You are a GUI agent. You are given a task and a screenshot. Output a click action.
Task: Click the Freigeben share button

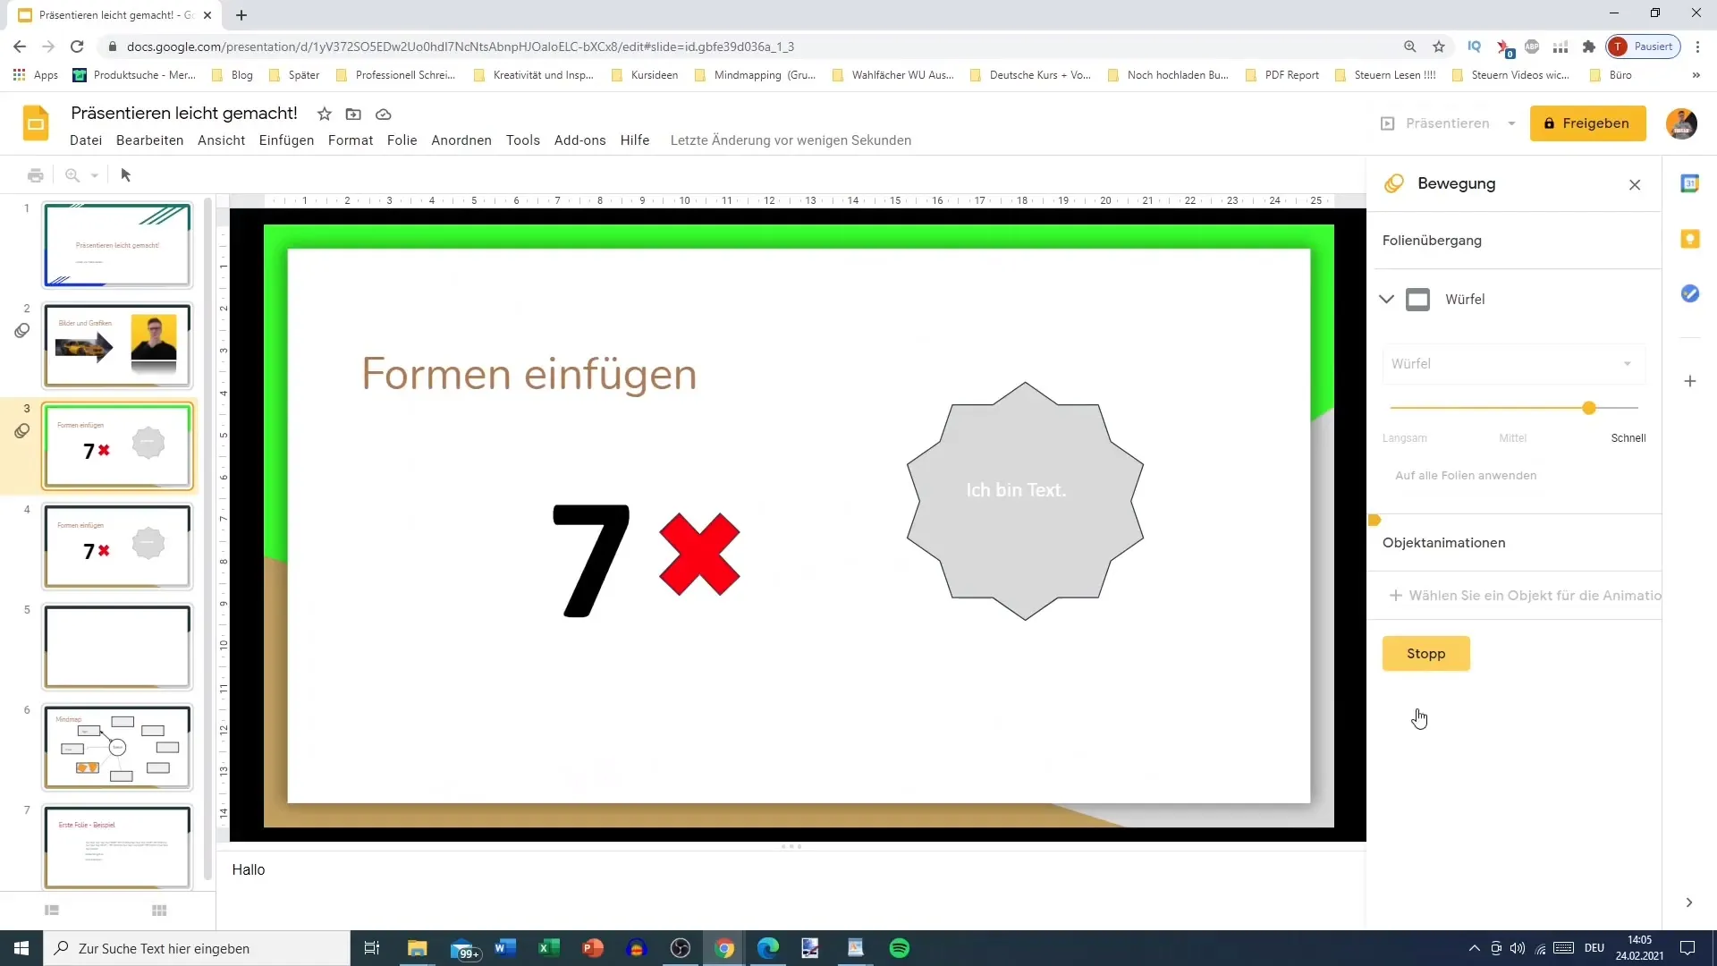pyautogui.click(x=1587, y=123)
